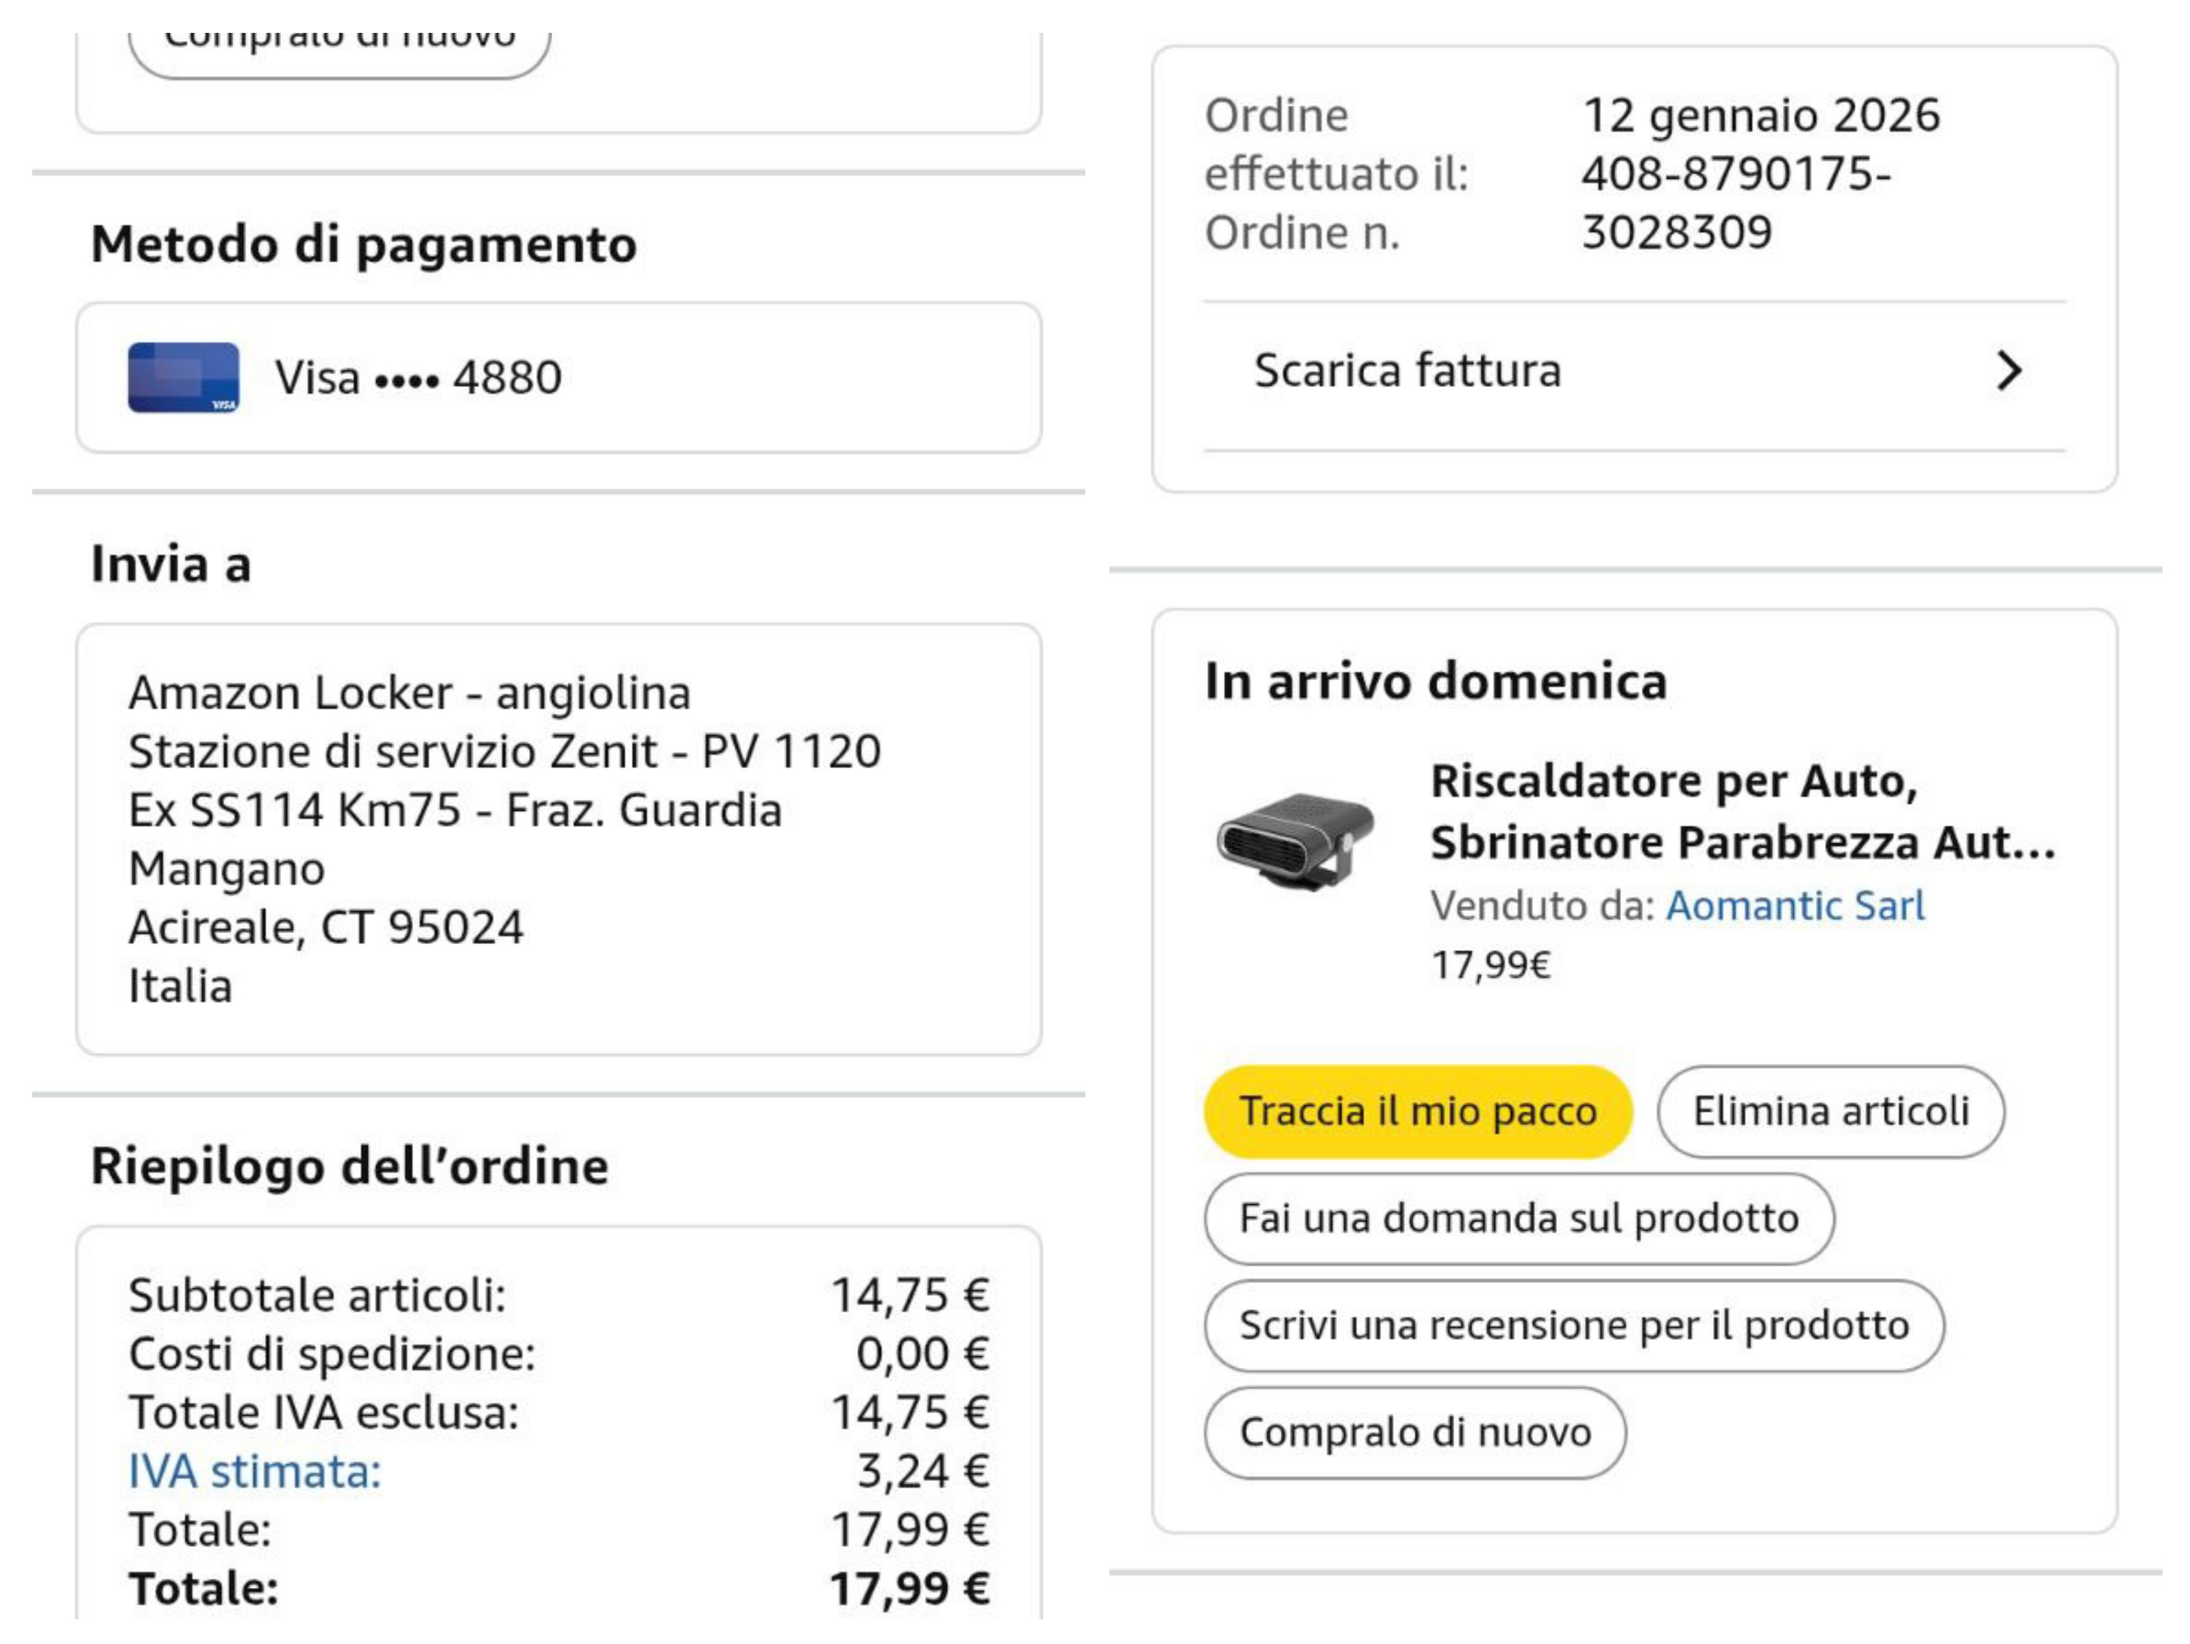Viewport: 2190px width, 1644px height.
Task: Click the Riepilogo dell'ordine heading
Action: tap(349, 1166)
